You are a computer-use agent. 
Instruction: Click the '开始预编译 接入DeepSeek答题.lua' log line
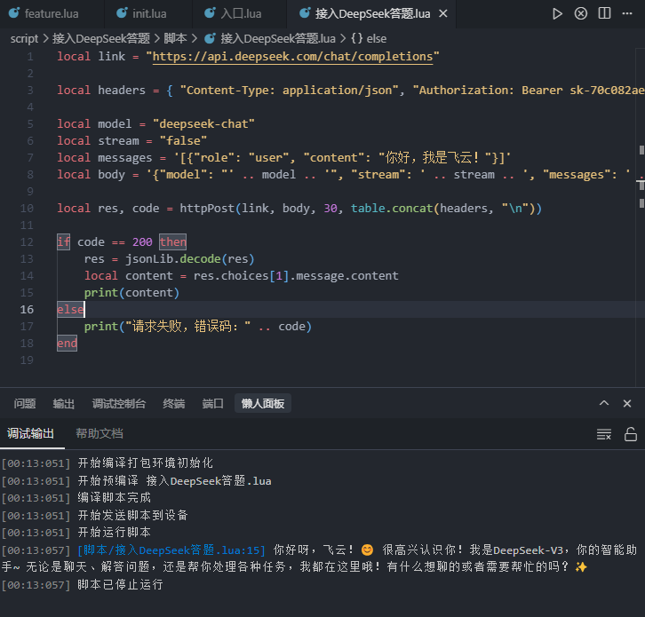pyautogui.click(x=174, y=480)
